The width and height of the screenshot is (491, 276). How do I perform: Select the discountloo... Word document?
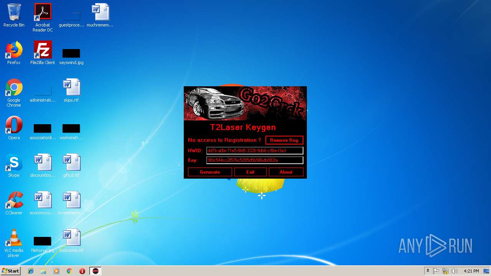pyautogui.click(x=43, y=166)
